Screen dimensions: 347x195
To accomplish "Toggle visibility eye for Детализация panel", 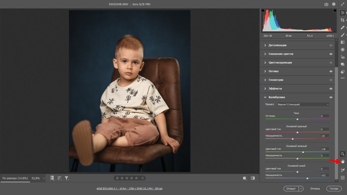I will click(331, 45).
